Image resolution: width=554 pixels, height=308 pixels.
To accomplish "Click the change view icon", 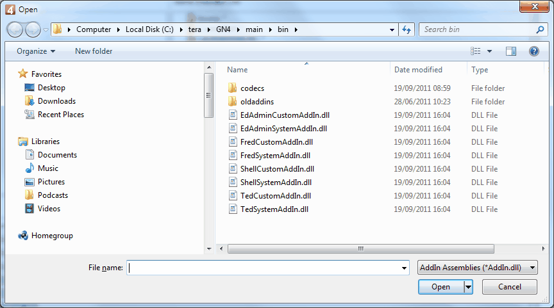I will point(476,51).
